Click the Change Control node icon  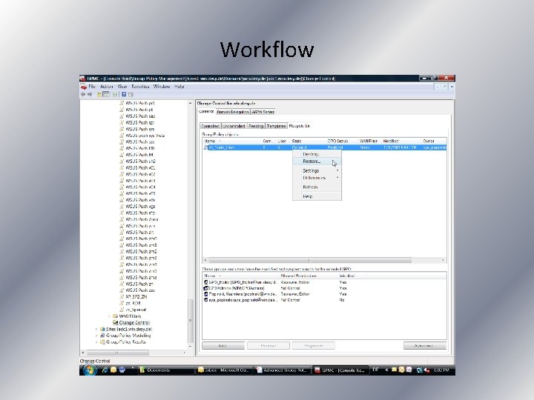115,322
